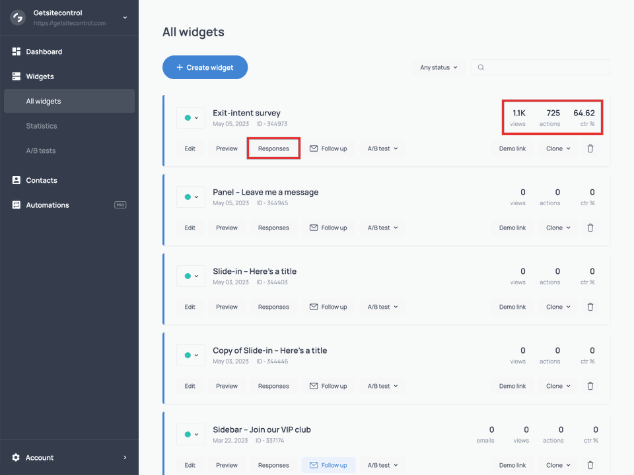Open Contacts using its sidebar icon
Screen dimensions: 634x475
coord(16,180)
